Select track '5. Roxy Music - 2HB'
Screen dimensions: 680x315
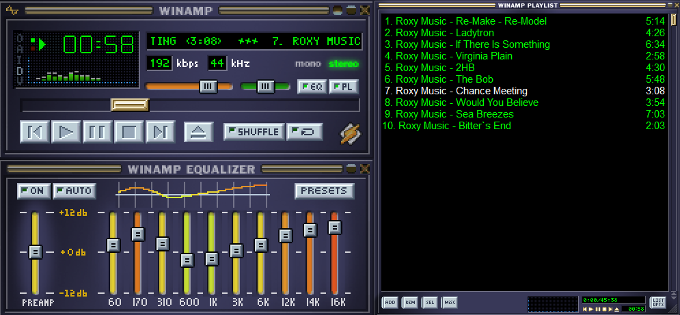(x=525, y=68)
